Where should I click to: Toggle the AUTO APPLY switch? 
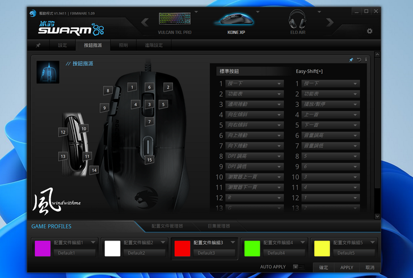click(x=298, y=267)
